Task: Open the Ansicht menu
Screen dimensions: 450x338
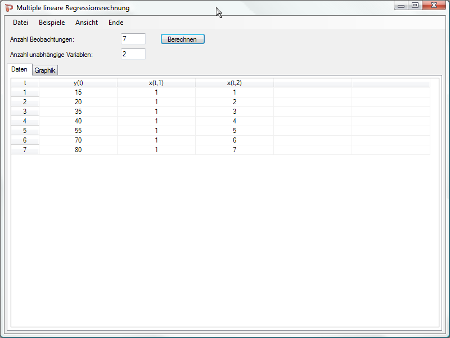Action: click(x=87, y=23)
